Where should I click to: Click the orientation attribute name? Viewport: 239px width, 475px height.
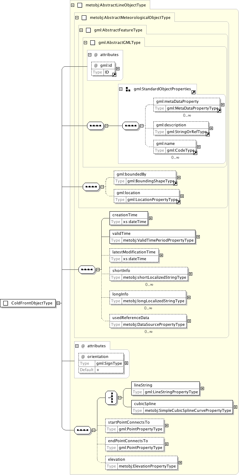coord(98,357)
